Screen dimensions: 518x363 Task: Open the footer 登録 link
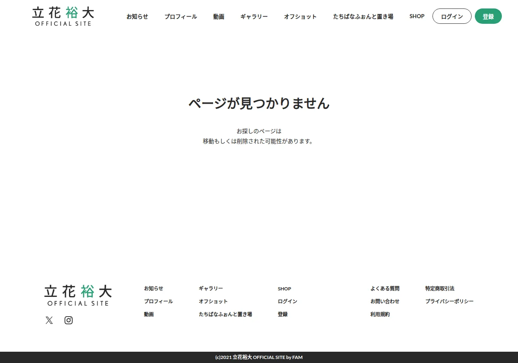283,314
